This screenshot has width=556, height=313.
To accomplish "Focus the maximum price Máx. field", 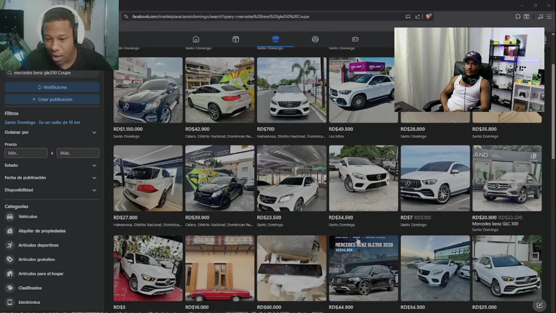I will (x=78, y=153).
